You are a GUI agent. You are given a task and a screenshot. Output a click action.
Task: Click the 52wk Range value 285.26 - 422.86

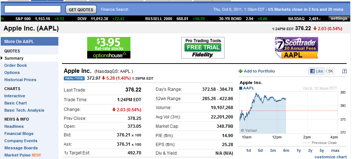(218, 99)
